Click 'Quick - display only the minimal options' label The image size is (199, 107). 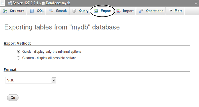(x=52, y=52)
